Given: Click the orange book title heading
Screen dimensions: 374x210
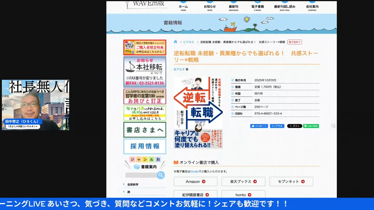Looking at the screenshot, I should point(246,57).
